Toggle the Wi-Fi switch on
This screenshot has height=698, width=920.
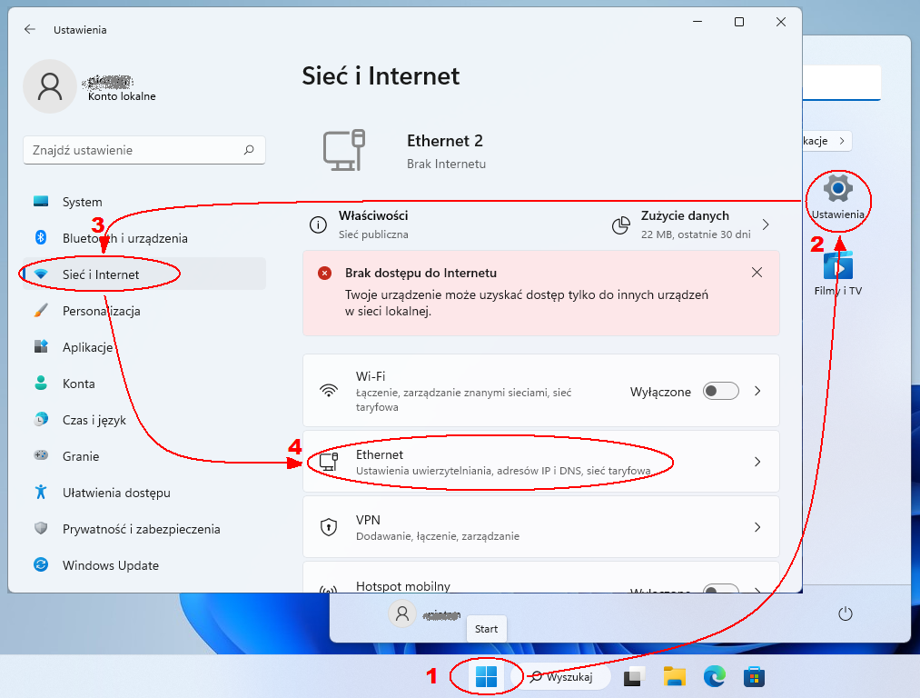point(721,391)
